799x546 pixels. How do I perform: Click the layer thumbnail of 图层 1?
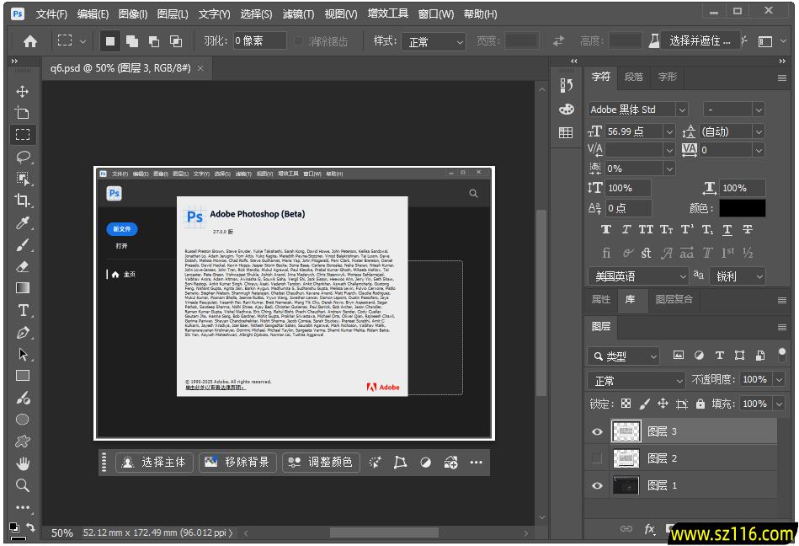click(626, 484)
